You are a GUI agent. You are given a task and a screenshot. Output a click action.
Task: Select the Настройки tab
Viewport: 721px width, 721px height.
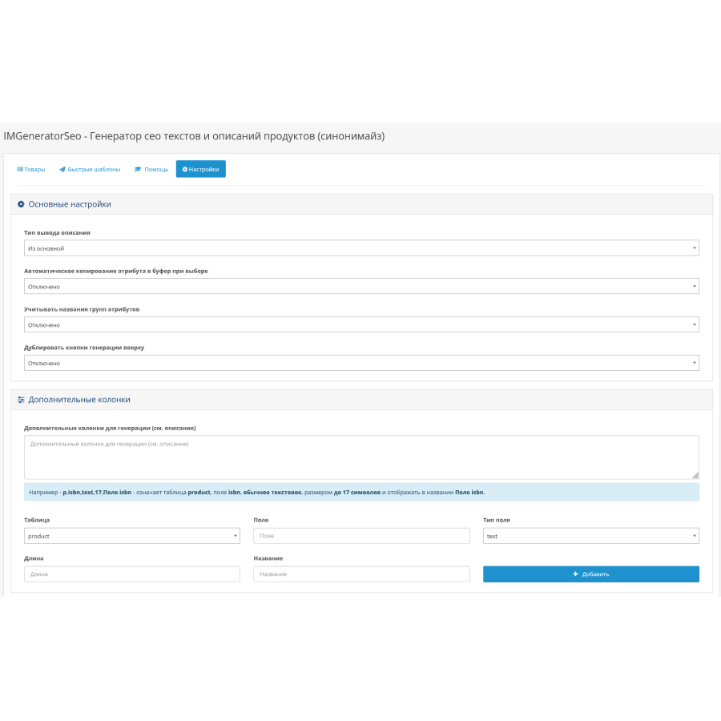point(200,169)
